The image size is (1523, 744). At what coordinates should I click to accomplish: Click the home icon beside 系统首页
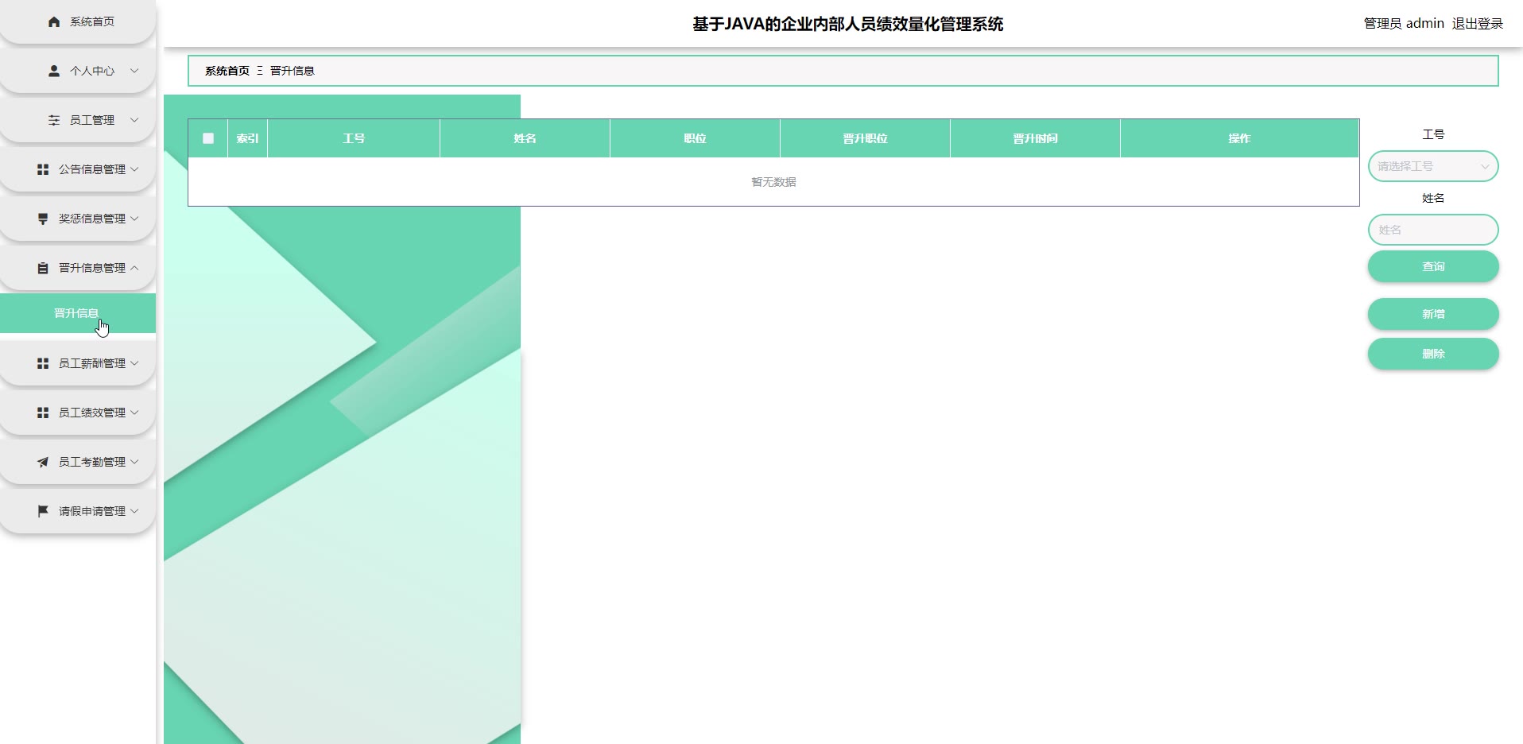tap(54, 21)
